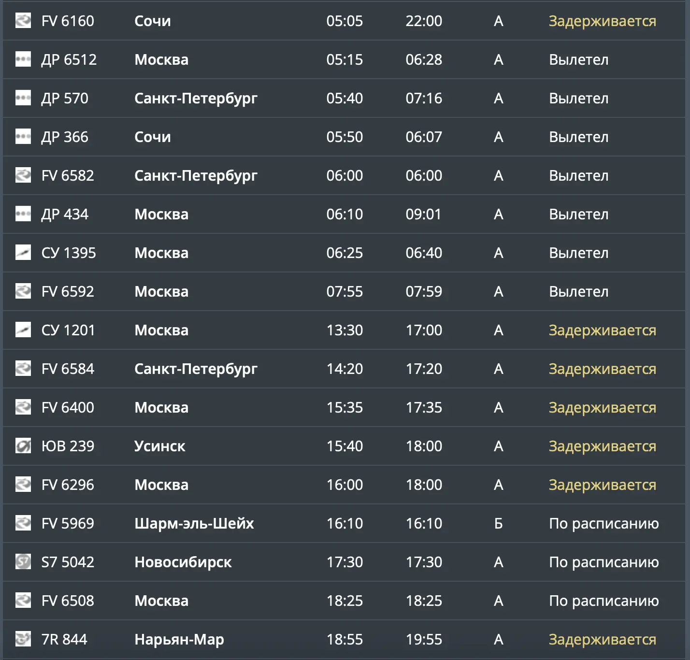Screen dimensions: 690x660
Task: Select the Aeroflot logo next to СУ 1395
Action: [23, 252]
